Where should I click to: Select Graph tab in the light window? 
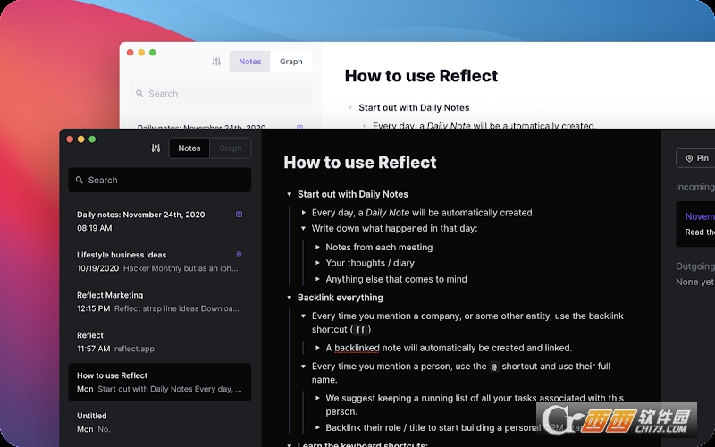(291, 62)
